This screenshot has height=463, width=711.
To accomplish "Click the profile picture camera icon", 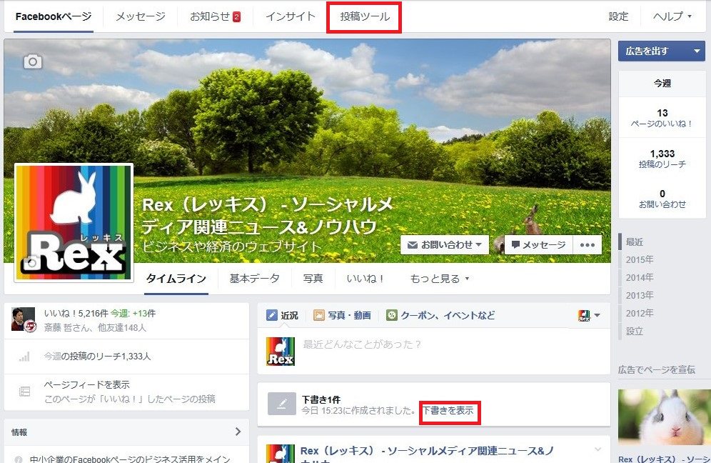I will (x=31, y=262).
